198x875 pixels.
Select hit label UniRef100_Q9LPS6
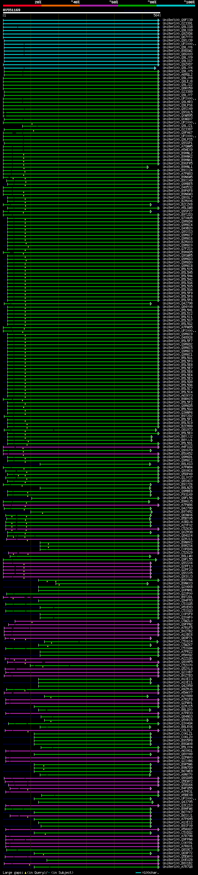click(x=178, y=105)
